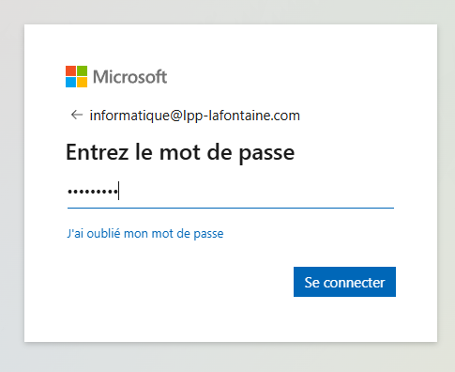Click the Microsoft four-square logo
Image resolution: width=455 pixels, height=372 pixels.
(x=76, y=76)
